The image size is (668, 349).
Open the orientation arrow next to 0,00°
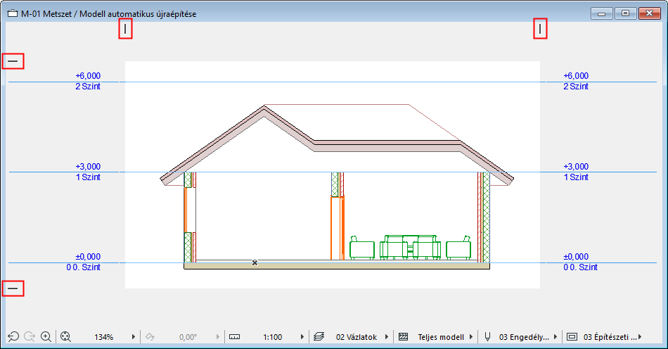coord(218,336)
